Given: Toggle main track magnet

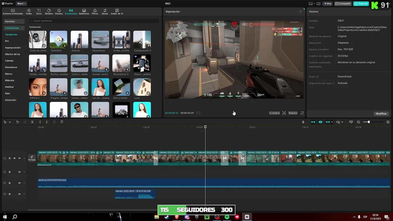Looking at the screenshot, I should (x=313, y=122).
